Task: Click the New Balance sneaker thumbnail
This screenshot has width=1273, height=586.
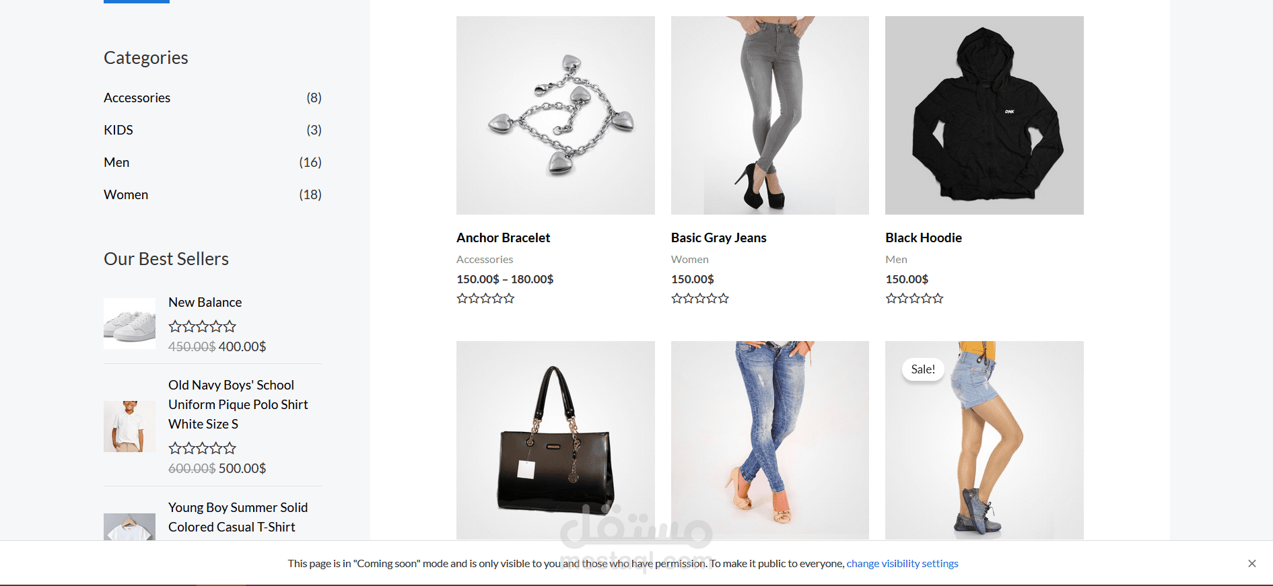Action: (x=129, y=324)
